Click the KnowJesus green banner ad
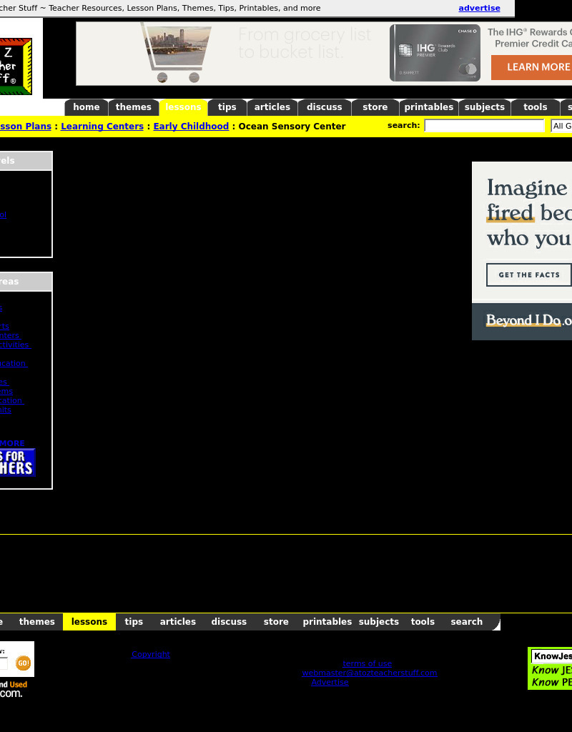572x732 pixels. pos(550,668)
